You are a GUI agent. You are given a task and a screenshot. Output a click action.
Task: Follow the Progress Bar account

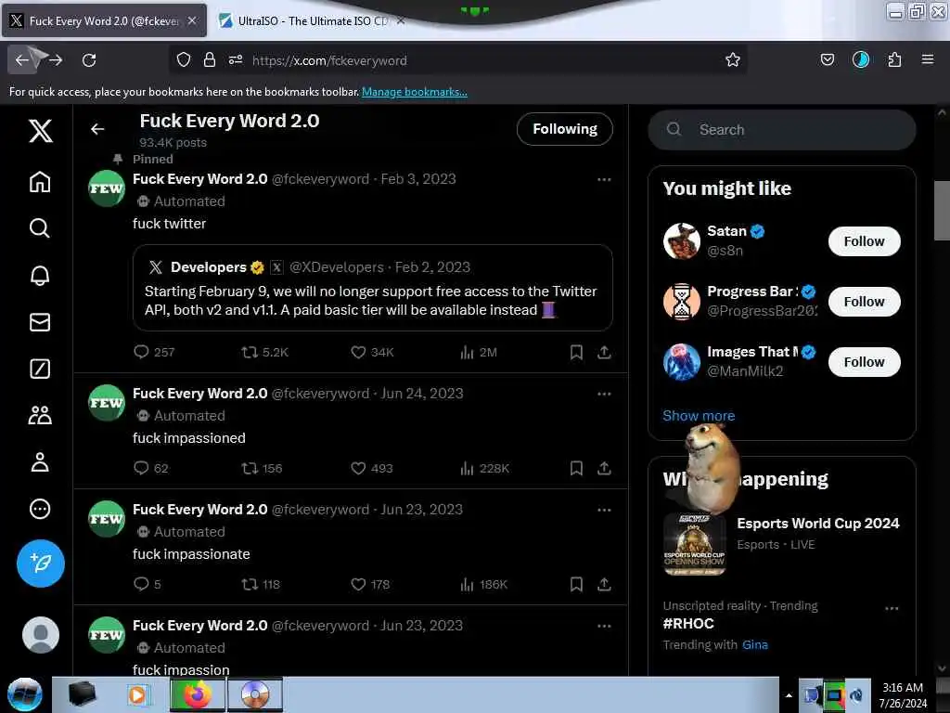point(864,302)
